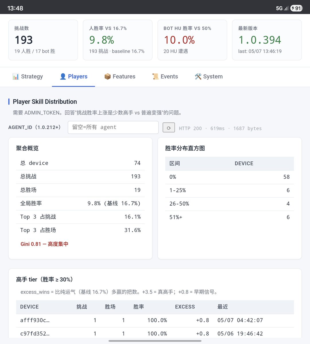Image resolution: width=310 pixels, height=344 pixels.
Task: Focus the AGENT_ID input field
Action: (113, 127)
